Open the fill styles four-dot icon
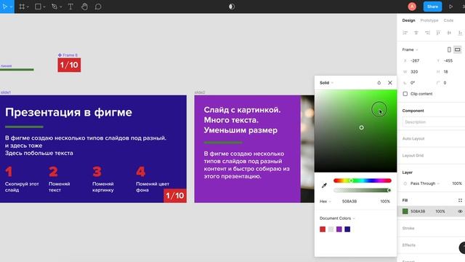The width and height of the screenshot is (465, 262). [460, 200]
